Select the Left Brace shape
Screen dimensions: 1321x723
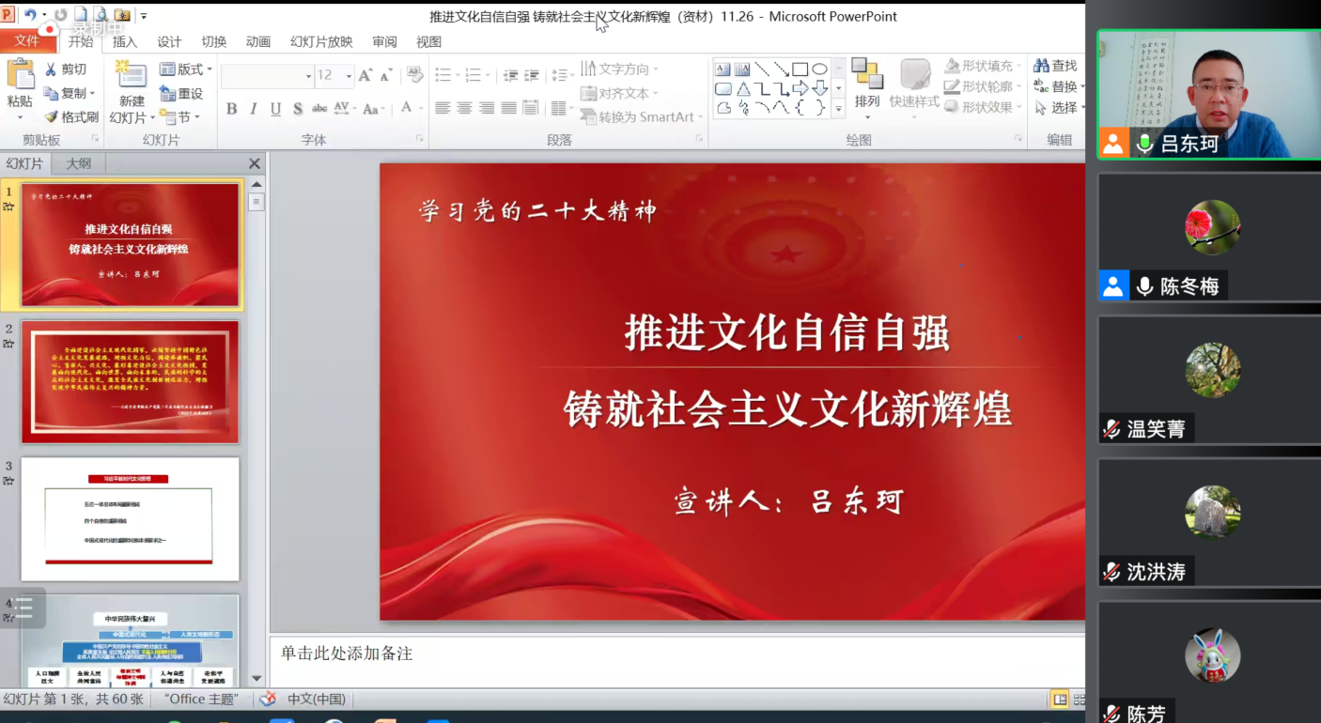point(800,108)
